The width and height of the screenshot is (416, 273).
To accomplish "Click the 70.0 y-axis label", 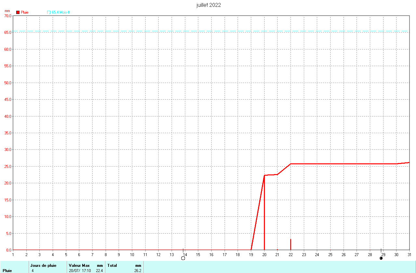I will [x=8, y=16].
